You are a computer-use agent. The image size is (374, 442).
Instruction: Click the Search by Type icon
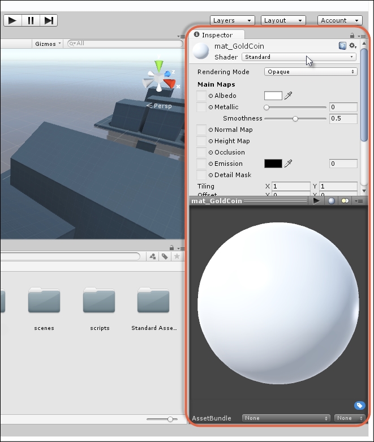pyautogui.click(x=152, y=256)
